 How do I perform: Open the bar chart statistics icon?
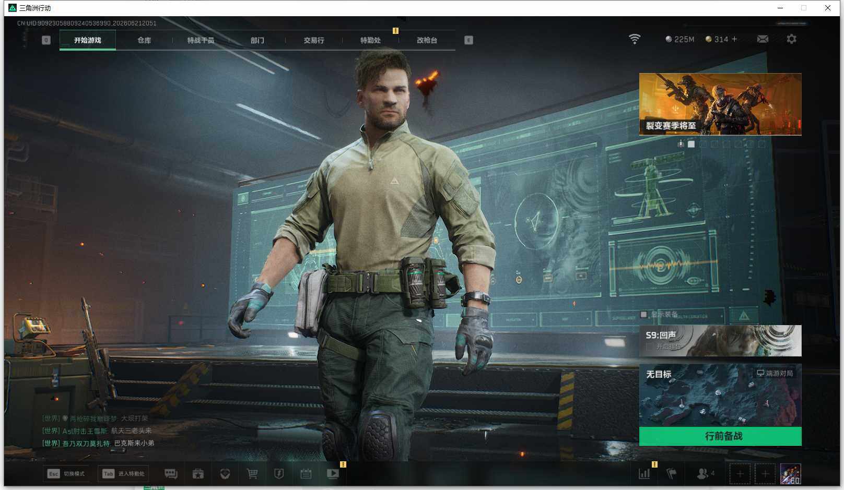pos(644,474)
